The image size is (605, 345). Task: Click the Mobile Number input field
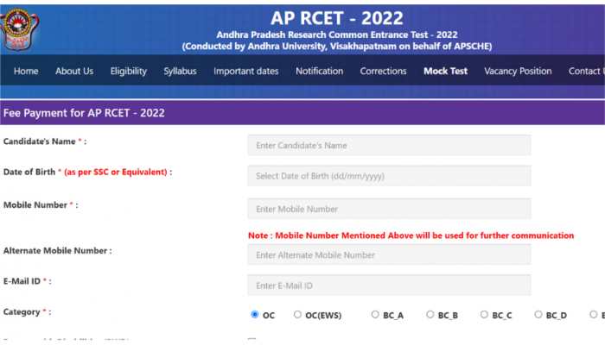pos(389,209)
